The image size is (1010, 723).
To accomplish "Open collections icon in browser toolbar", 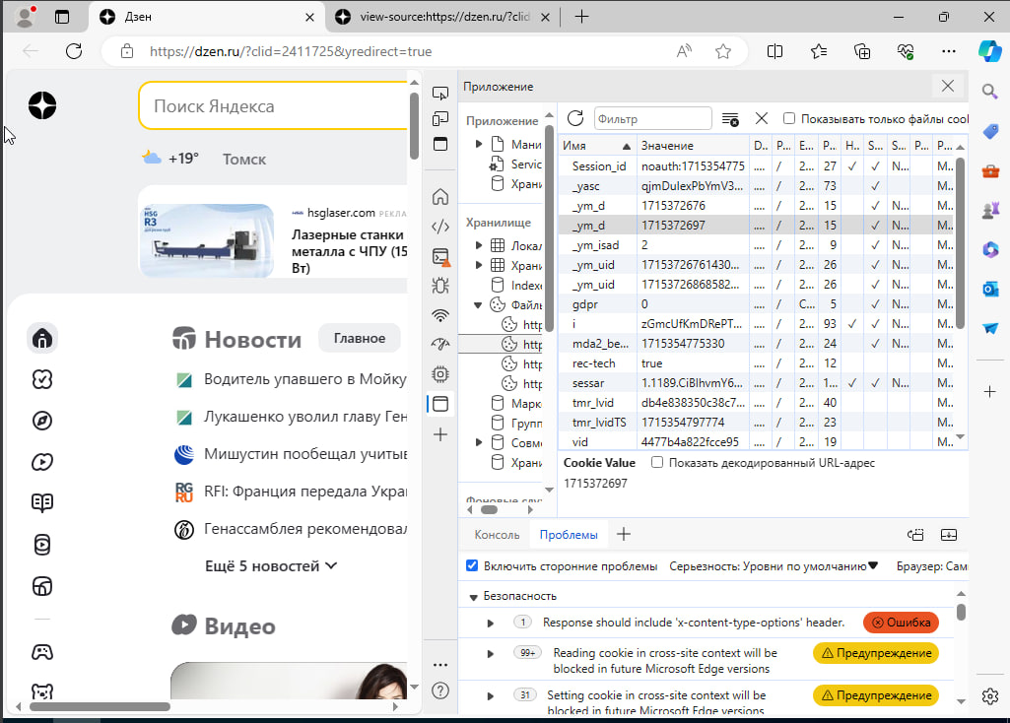I will (x=862, y=51).
